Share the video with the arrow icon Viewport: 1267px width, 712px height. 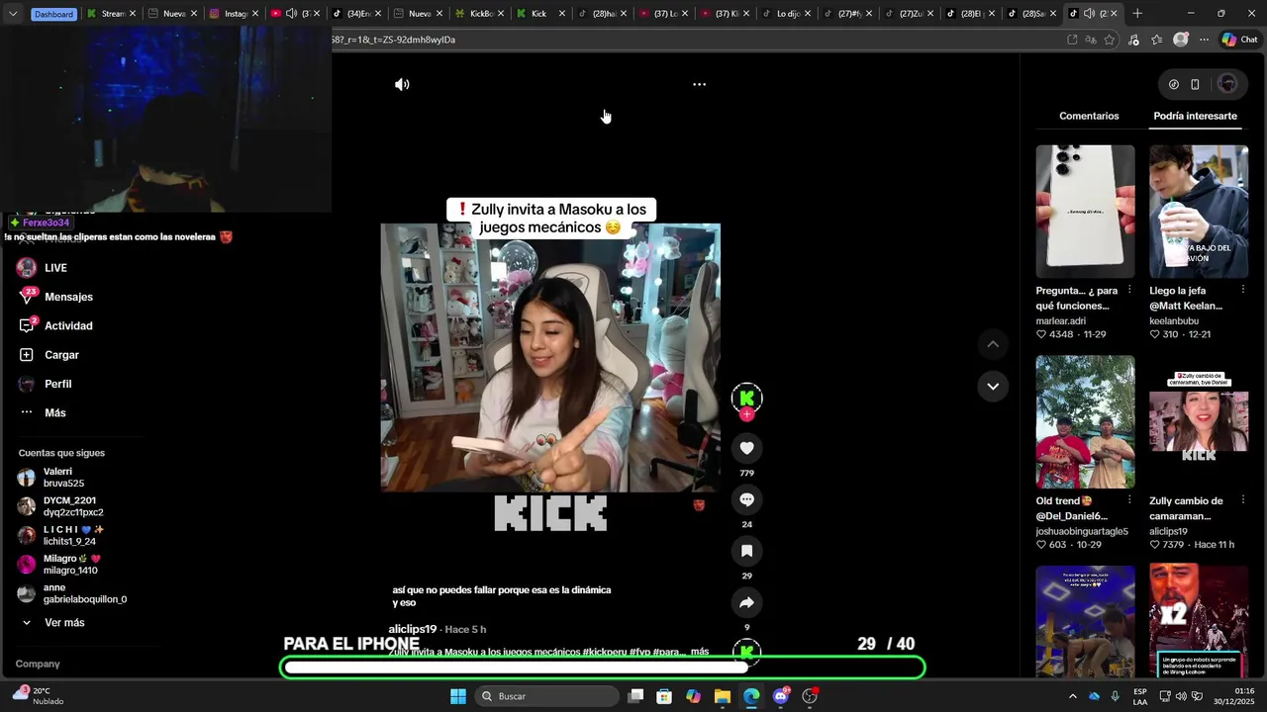coord(747,602)
